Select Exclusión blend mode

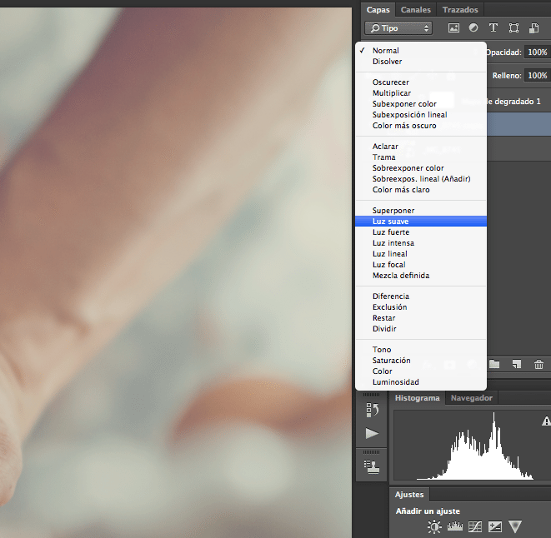click(x=421, y=307)
